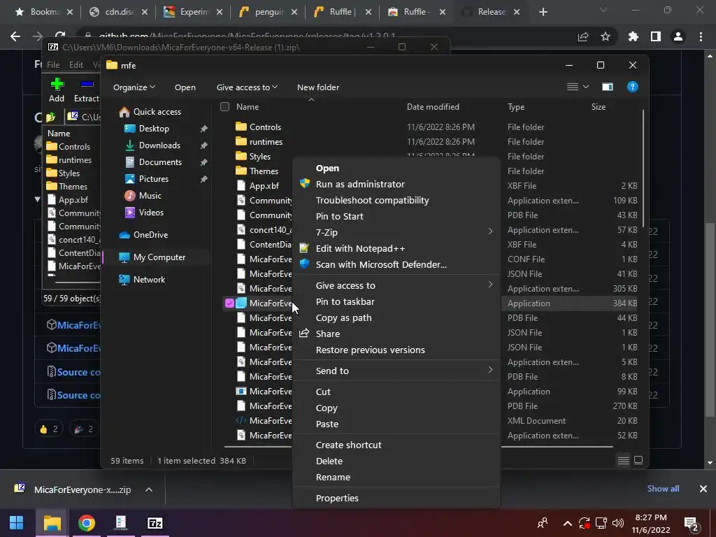
Task: Close the downloads bar
Action: tap(703, 489)
